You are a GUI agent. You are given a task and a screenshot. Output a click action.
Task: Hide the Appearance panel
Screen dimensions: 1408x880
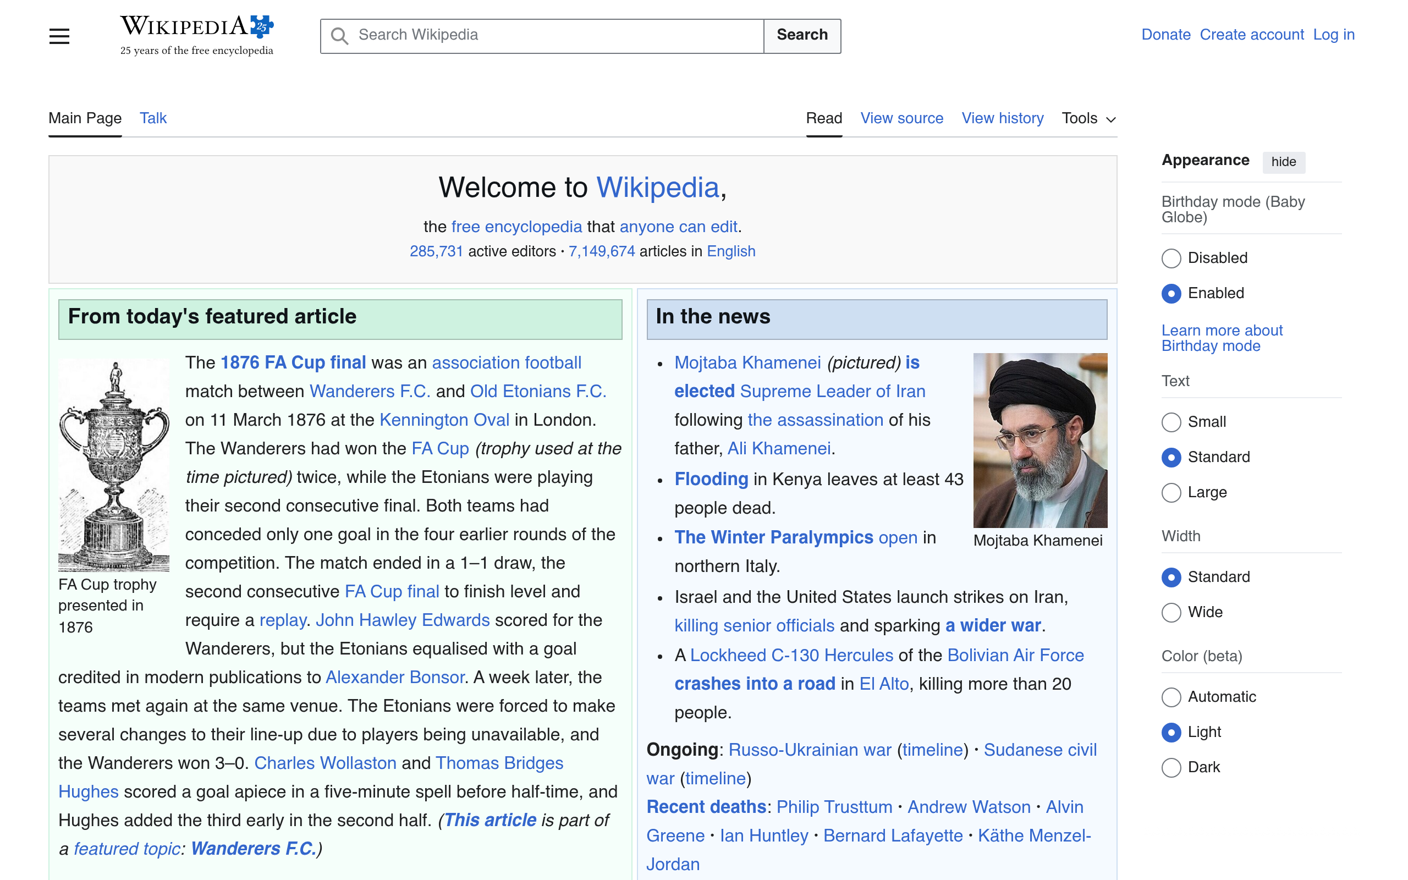tap(1284, 162)
